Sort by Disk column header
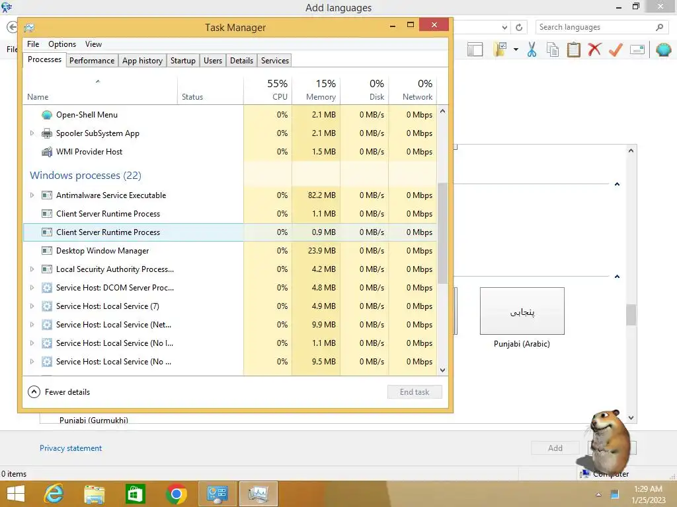The width and height of the screenshot is (677, 507). (365, 90)
